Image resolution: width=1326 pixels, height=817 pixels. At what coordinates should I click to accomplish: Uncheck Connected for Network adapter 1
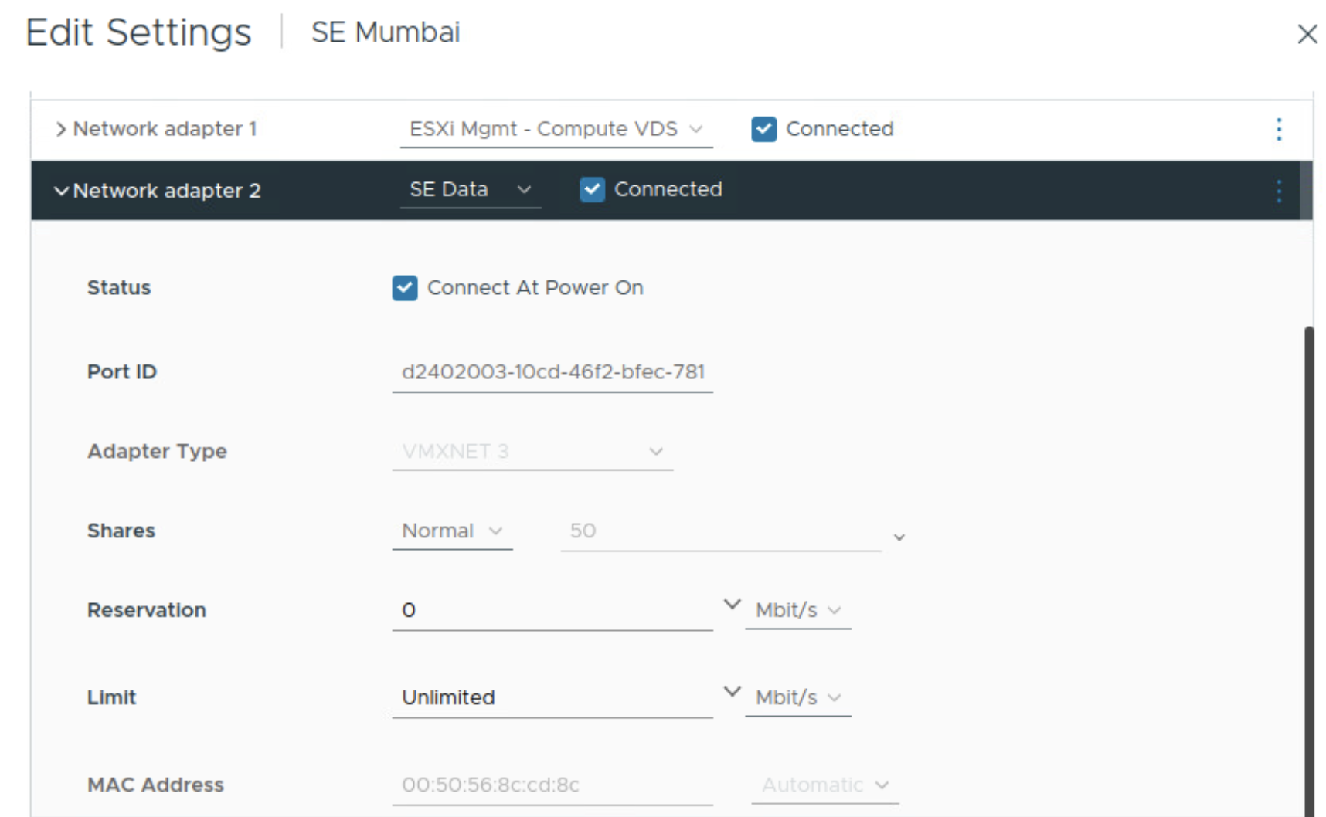pos(763,129)
